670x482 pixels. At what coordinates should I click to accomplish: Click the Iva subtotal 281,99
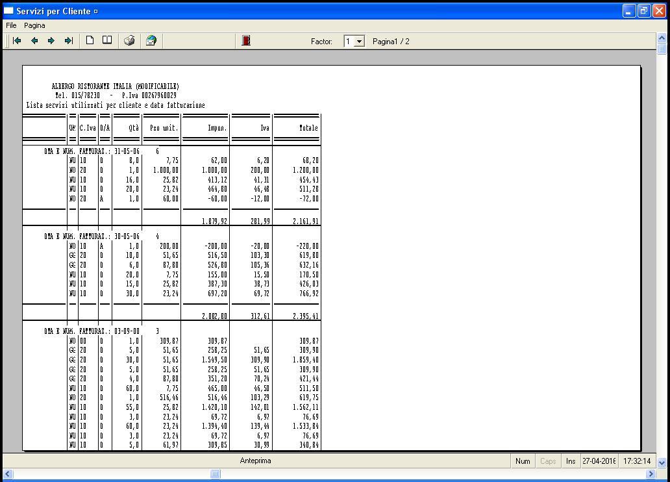click(x=260, y=222)
